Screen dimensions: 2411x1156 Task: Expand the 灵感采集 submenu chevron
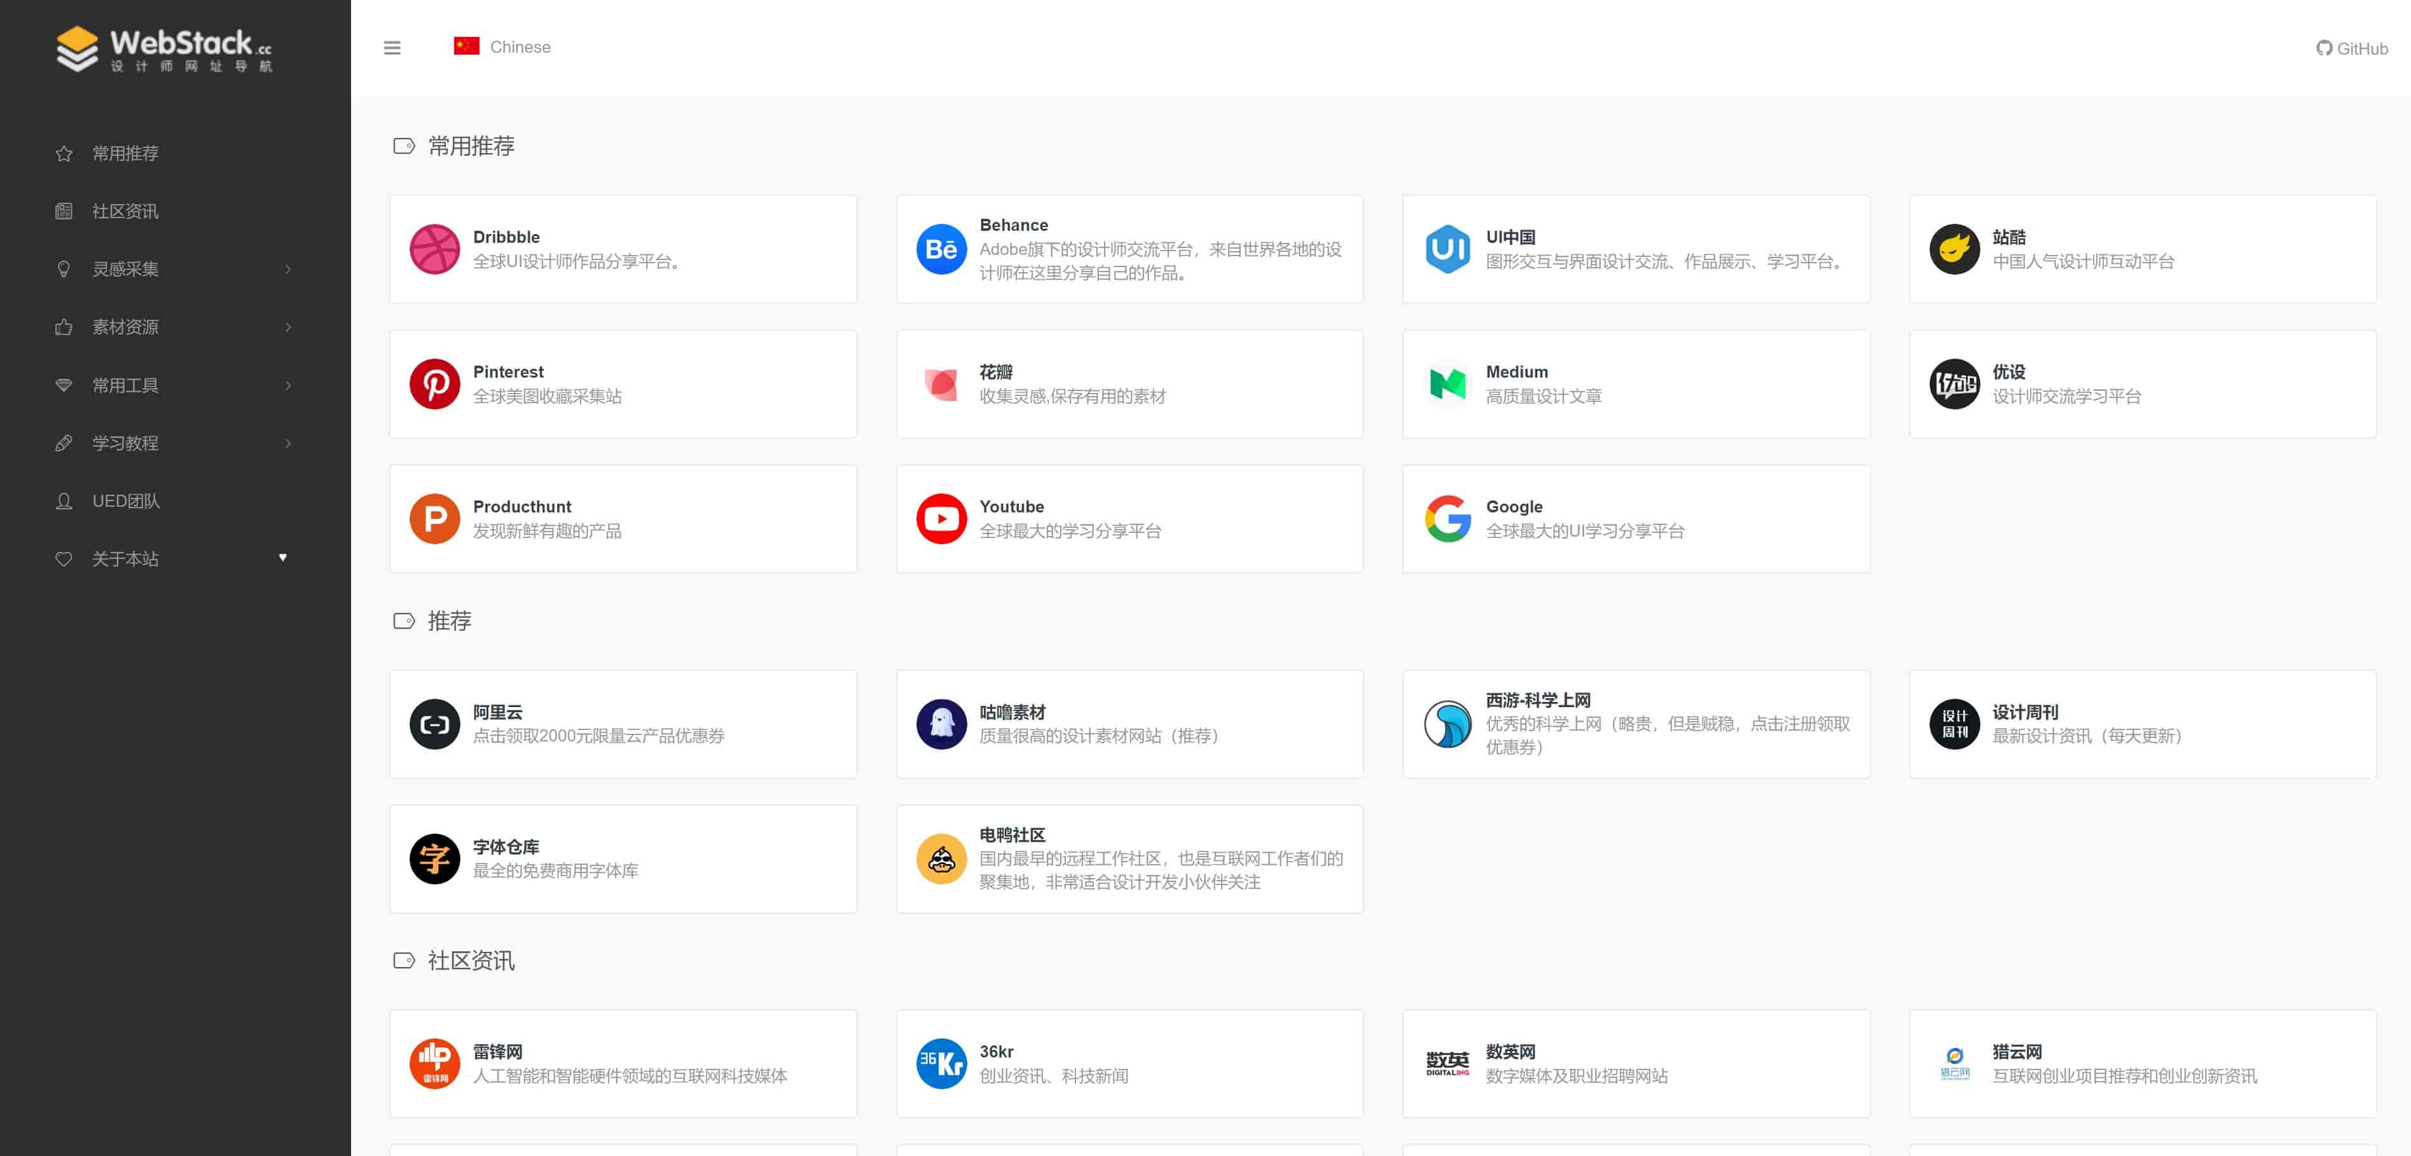point(288,270)
